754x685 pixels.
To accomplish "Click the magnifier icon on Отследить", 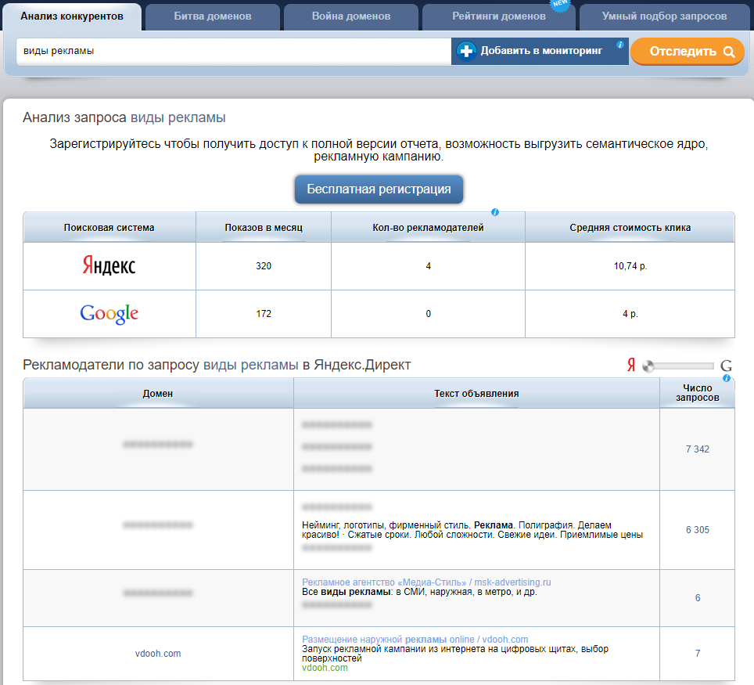I will pyautogui.click(x=729, y=52).
